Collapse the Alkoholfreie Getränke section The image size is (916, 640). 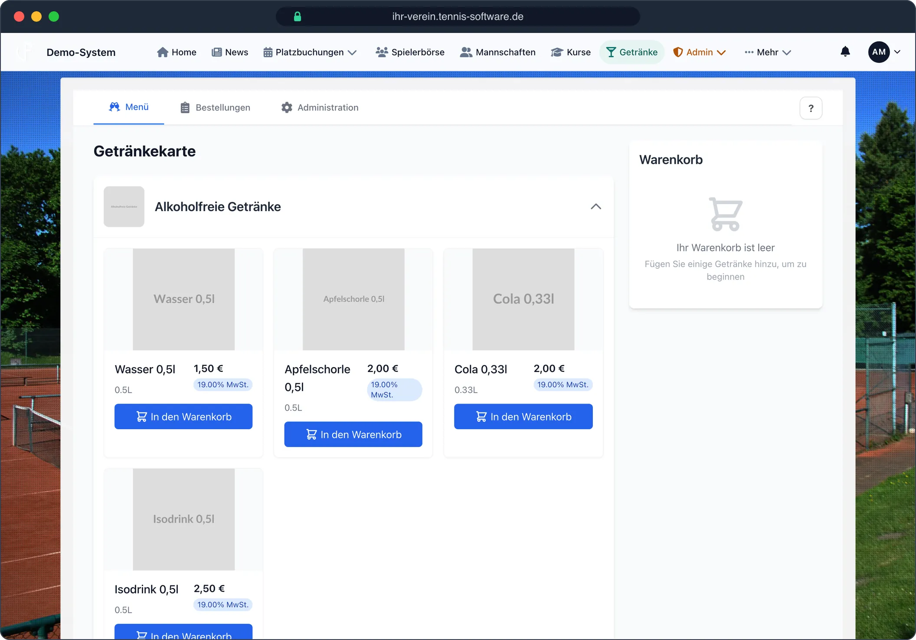(x=596, y=206)
